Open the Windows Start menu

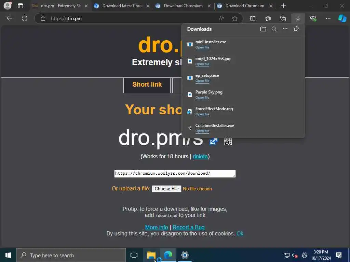[x=8, y=255]
